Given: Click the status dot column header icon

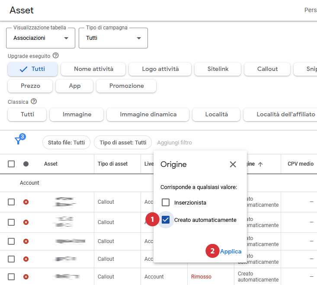Looking at the screenshot, I should 26,164.
